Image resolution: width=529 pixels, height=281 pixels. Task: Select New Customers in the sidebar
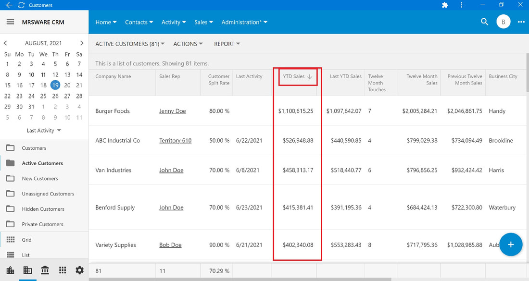[40, 179]
